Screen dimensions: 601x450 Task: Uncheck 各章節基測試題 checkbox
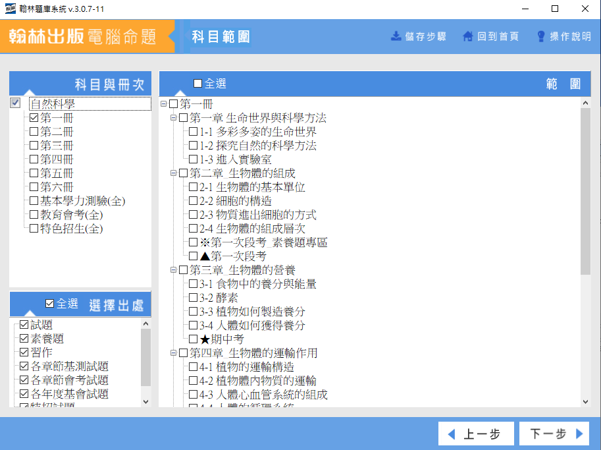24,366
